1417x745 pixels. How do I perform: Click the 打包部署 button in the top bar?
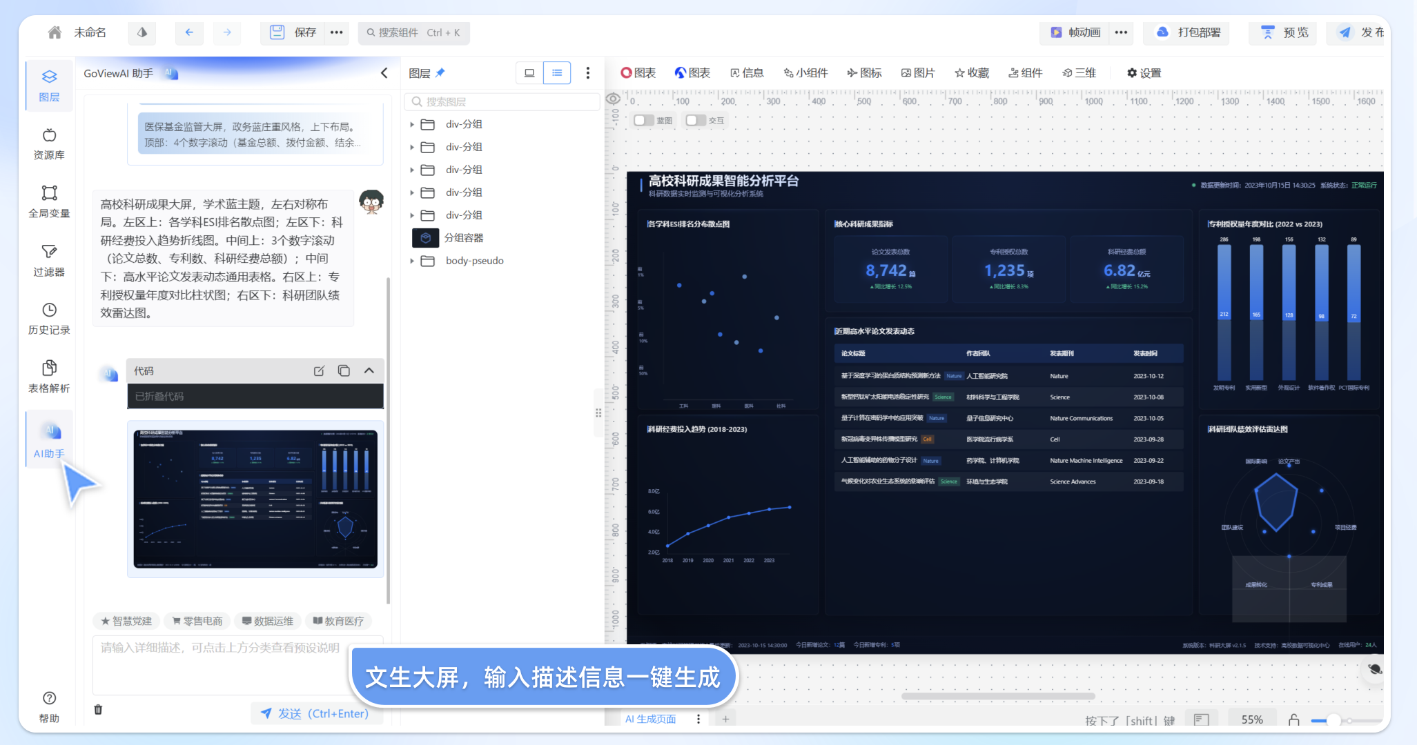click(x=1185, y=32)
